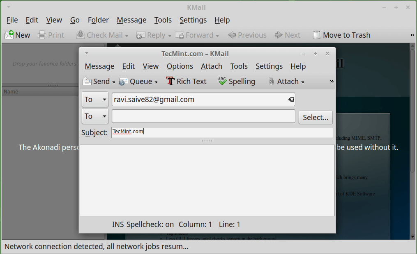
Task: Click the INS status indicator
Action: click(x=118, y=225)
